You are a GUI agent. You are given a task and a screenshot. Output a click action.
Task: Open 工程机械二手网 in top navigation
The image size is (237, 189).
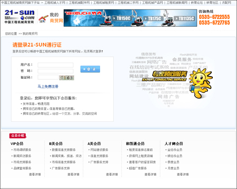tap(128, 3)
